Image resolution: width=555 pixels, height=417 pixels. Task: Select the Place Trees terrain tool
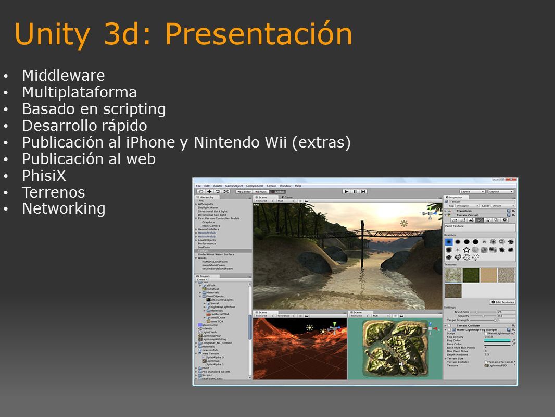pos(488,220)
